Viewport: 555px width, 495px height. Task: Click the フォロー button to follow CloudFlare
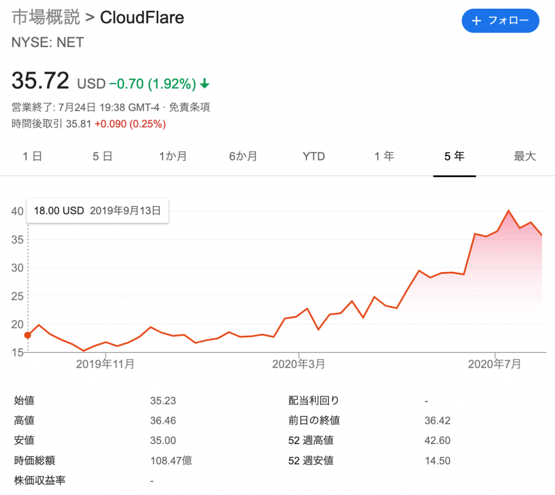tap(500, 21)
